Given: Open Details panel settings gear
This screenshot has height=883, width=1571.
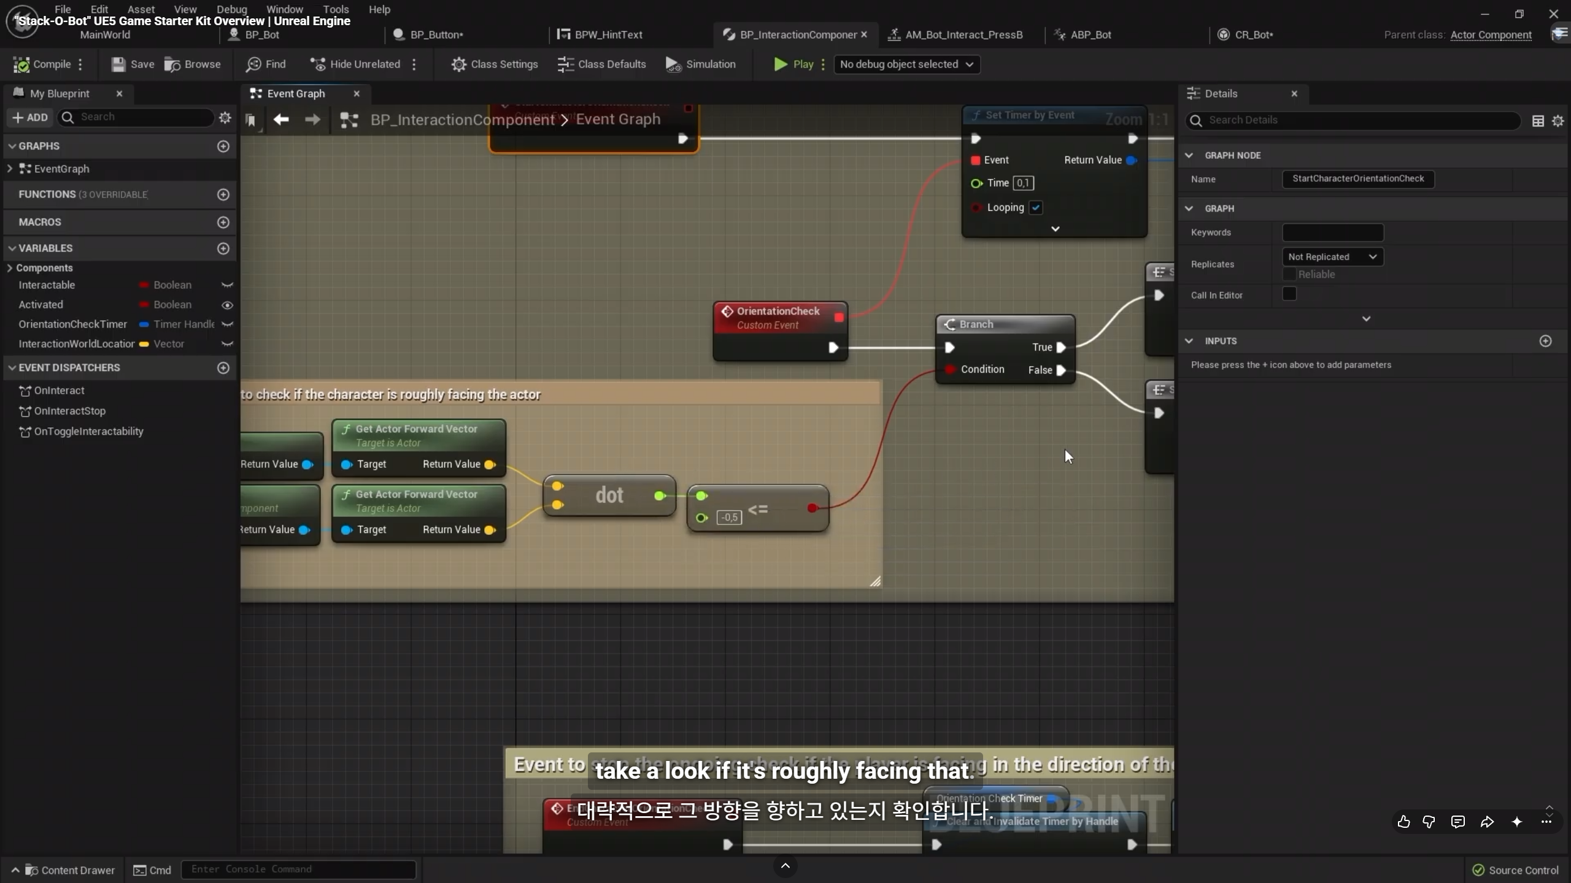Looking at the screenshot, I should point(1558,121).
